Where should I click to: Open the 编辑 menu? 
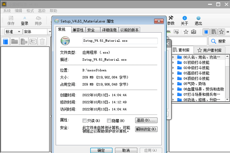tap(18, 11)
